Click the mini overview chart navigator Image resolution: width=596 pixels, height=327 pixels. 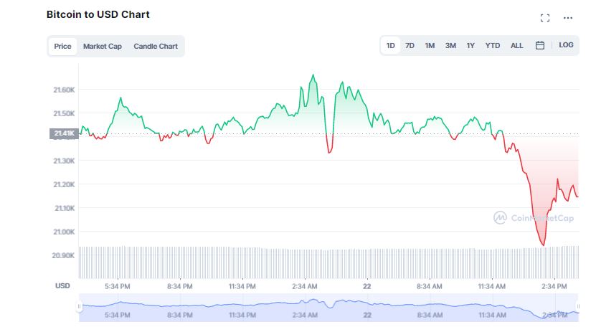coord(328,308)
